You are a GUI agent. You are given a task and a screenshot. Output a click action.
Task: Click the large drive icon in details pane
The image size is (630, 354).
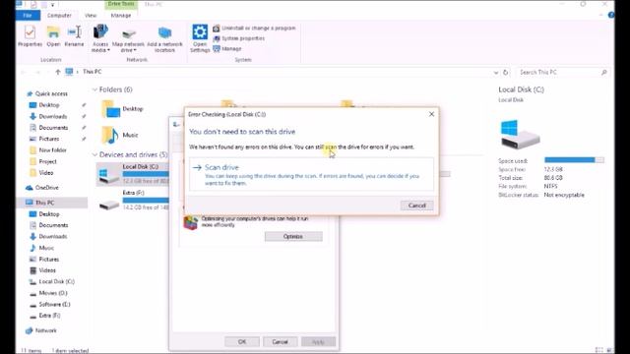(x=520, y=134)
